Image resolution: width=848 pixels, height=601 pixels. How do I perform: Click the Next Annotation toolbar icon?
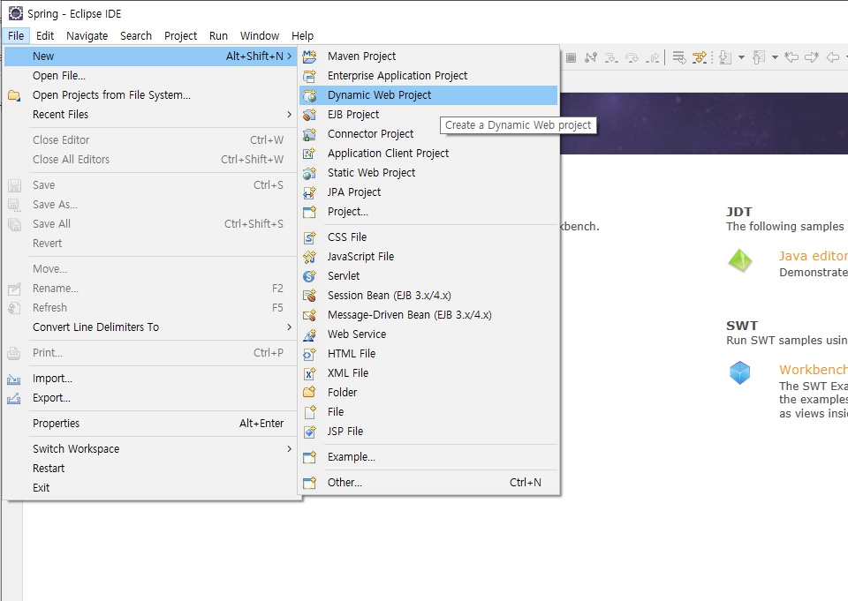click(725, 57)
